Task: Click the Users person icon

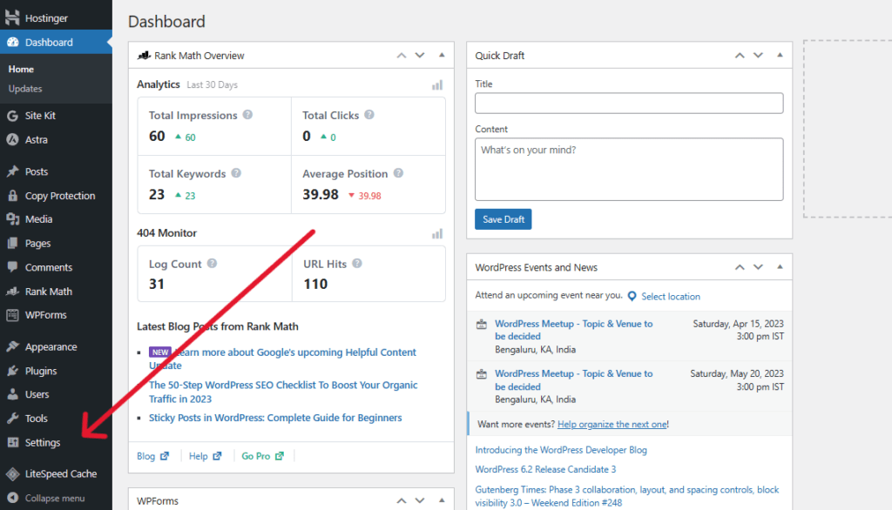Action: tap(12, 394)
